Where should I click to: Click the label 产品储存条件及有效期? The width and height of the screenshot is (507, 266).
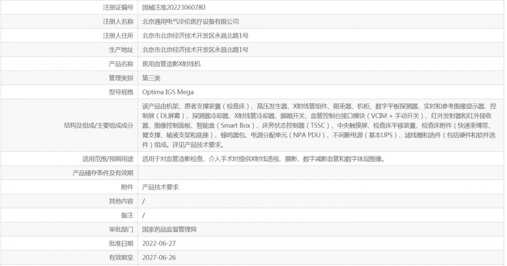(103, 173)
